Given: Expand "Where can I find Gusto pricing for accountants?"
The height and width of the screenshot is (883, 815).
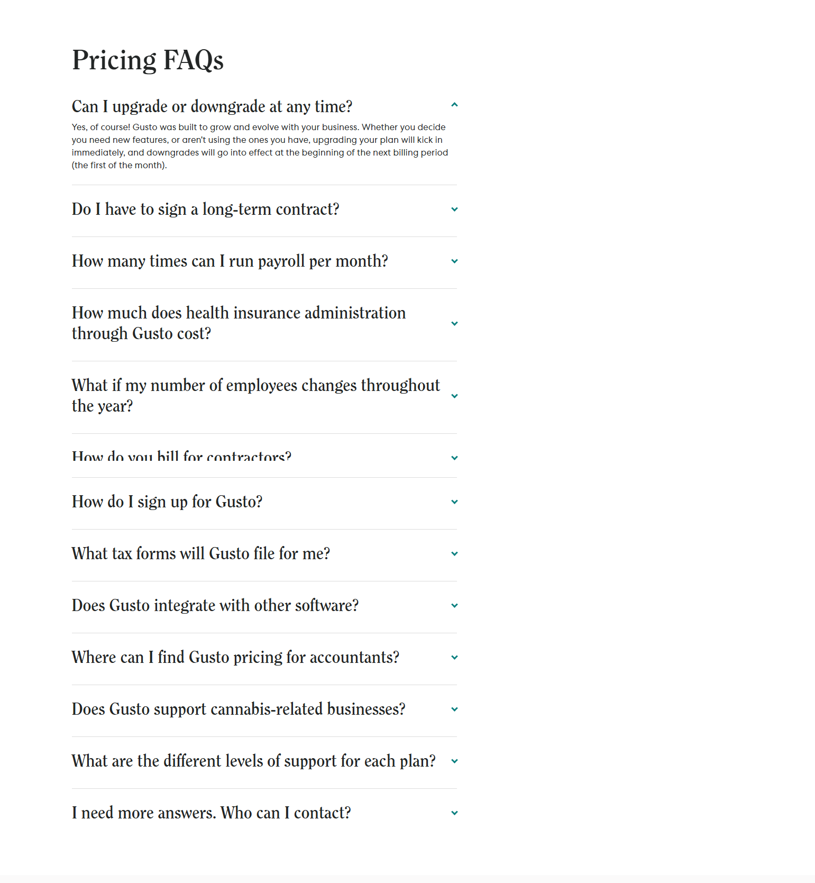Looking at the screenshot, I should point(235,657).
